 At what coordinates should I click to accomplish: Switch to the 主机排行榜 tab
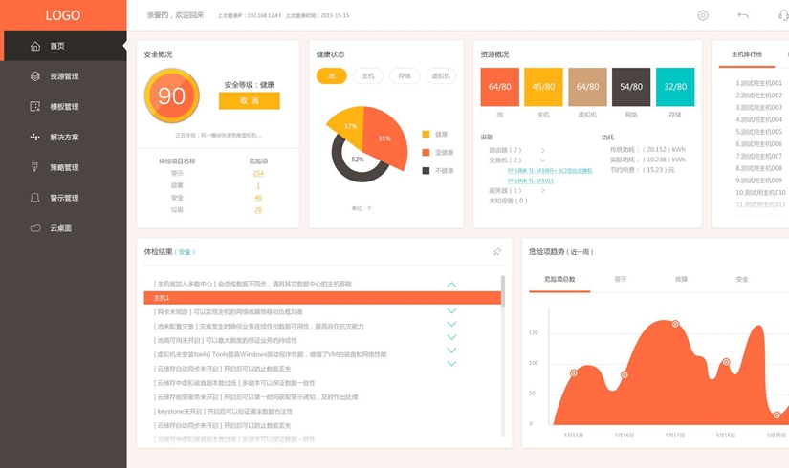(x=747, y=54)
